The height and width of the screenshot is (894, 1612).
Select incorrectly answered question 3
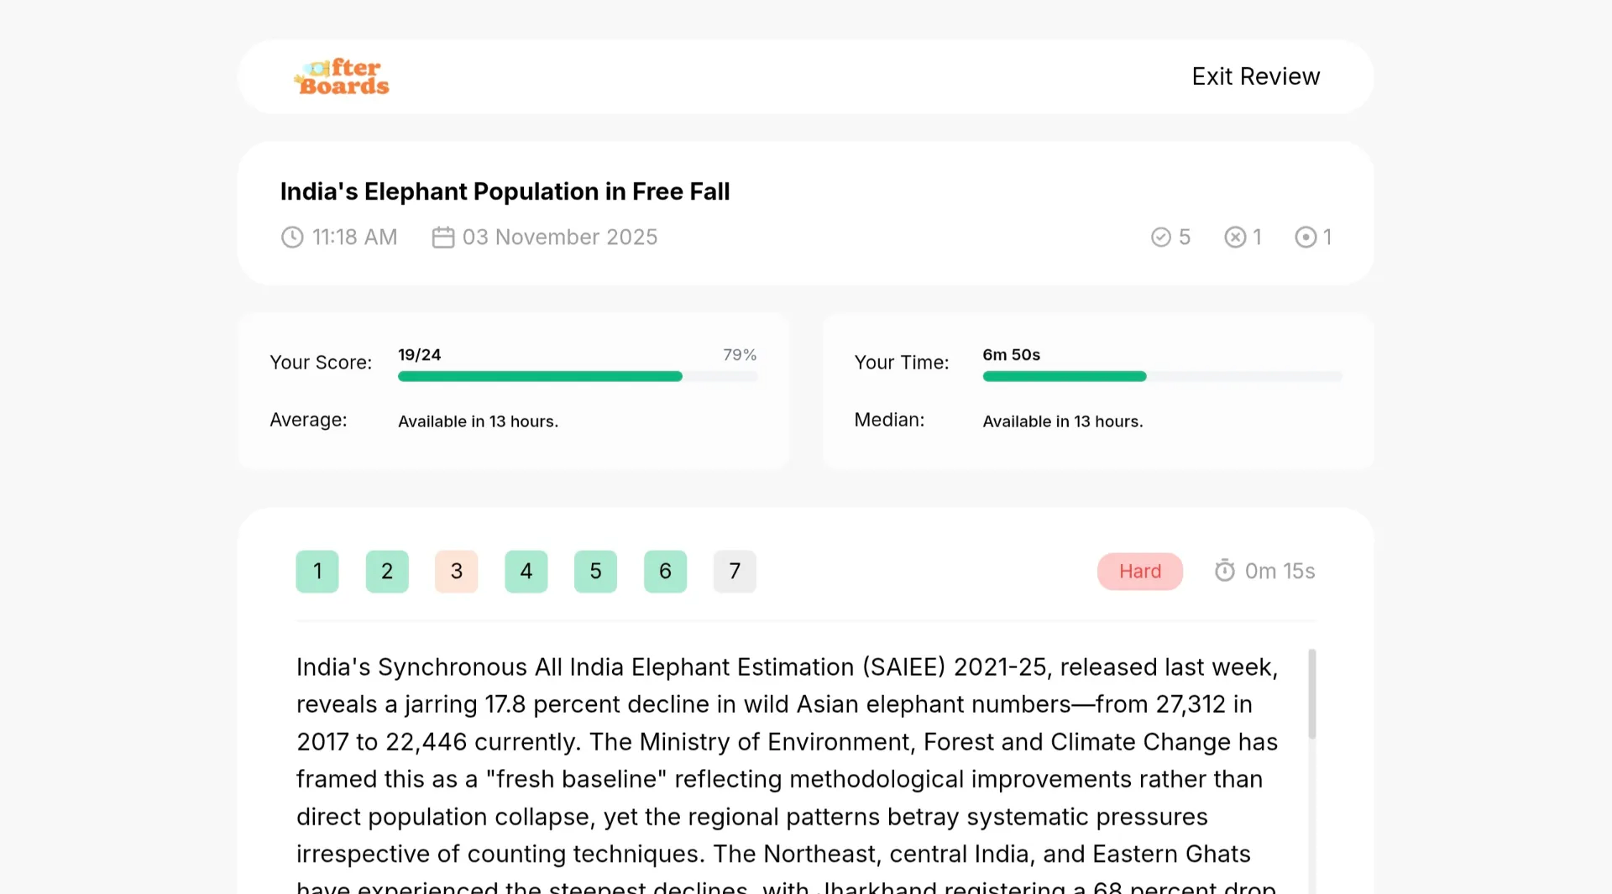(457, 572)
